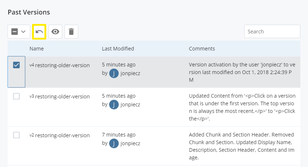Sort by the Name column header
308x167 pixels.
tap(36, 49)
